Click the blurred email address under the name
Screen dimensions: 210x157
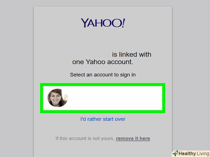[99, 102]
